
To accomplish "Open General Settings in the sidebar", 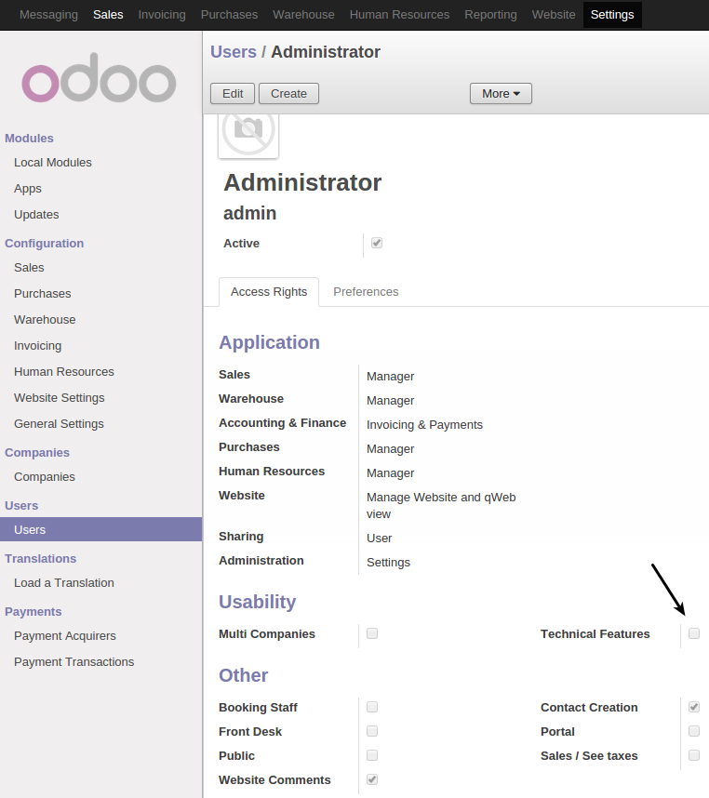I will click(x=59, y=423).
